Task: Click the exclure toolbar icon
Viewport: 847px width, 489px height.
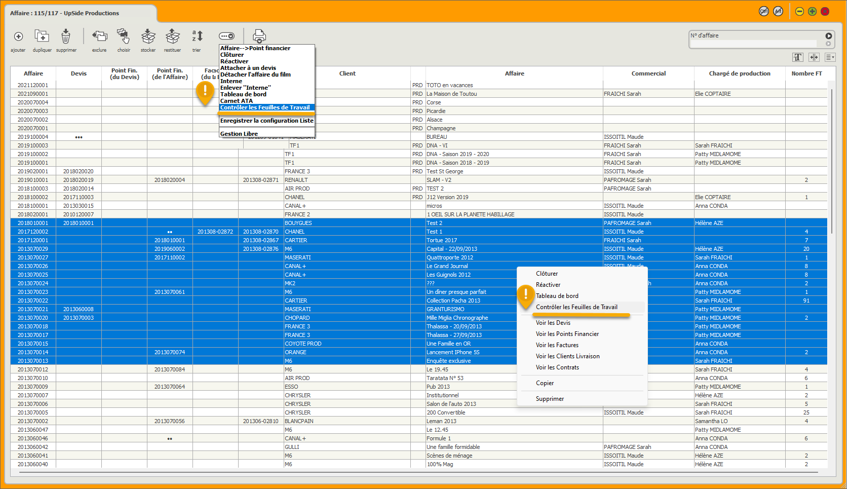Action: [99, 36]
